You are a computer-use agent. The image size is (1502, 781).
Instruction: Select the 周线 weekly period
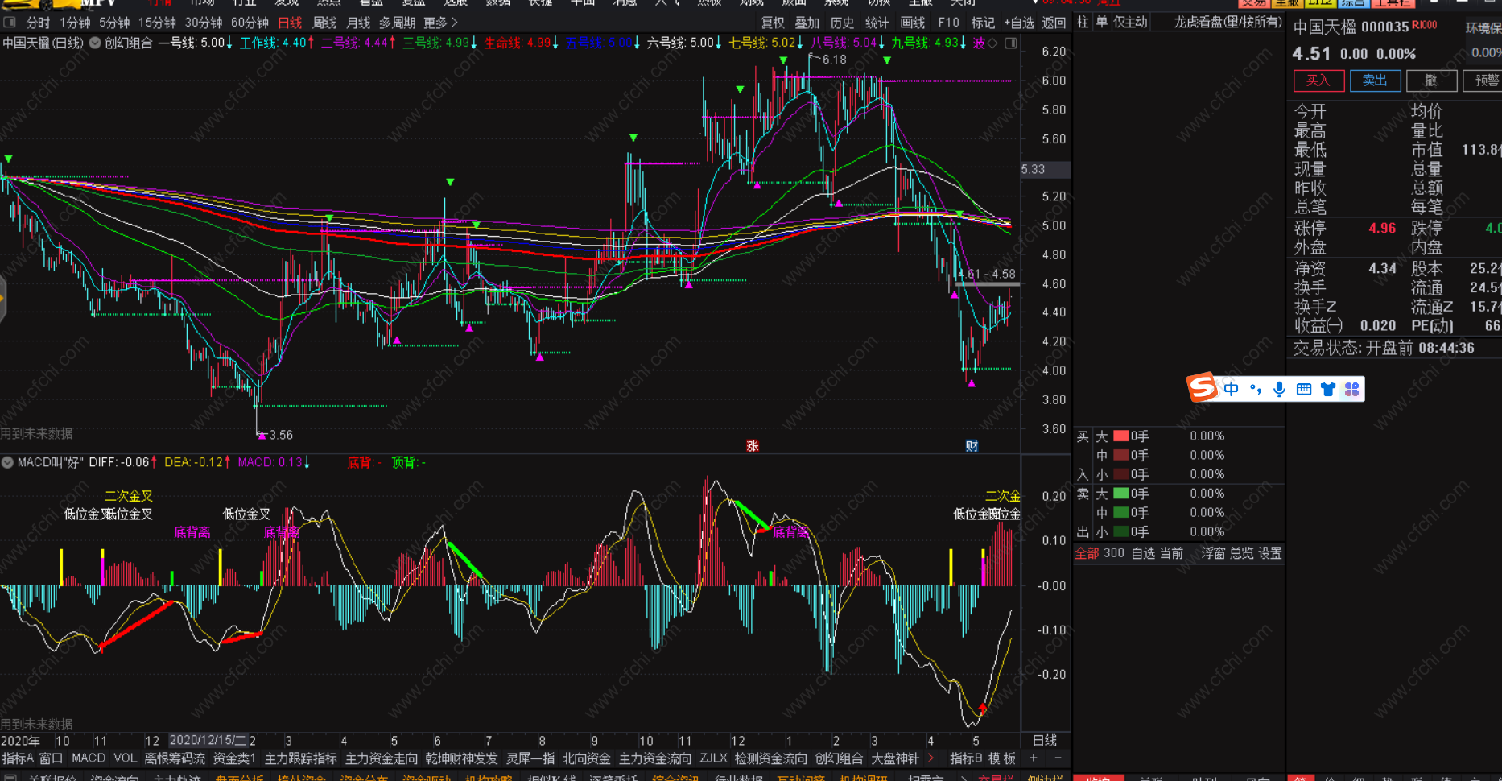coord(324,23)
